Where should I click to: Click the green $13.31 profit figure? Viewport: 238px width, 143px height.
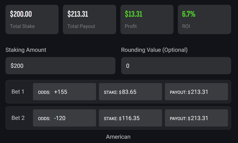pos(134,14)
